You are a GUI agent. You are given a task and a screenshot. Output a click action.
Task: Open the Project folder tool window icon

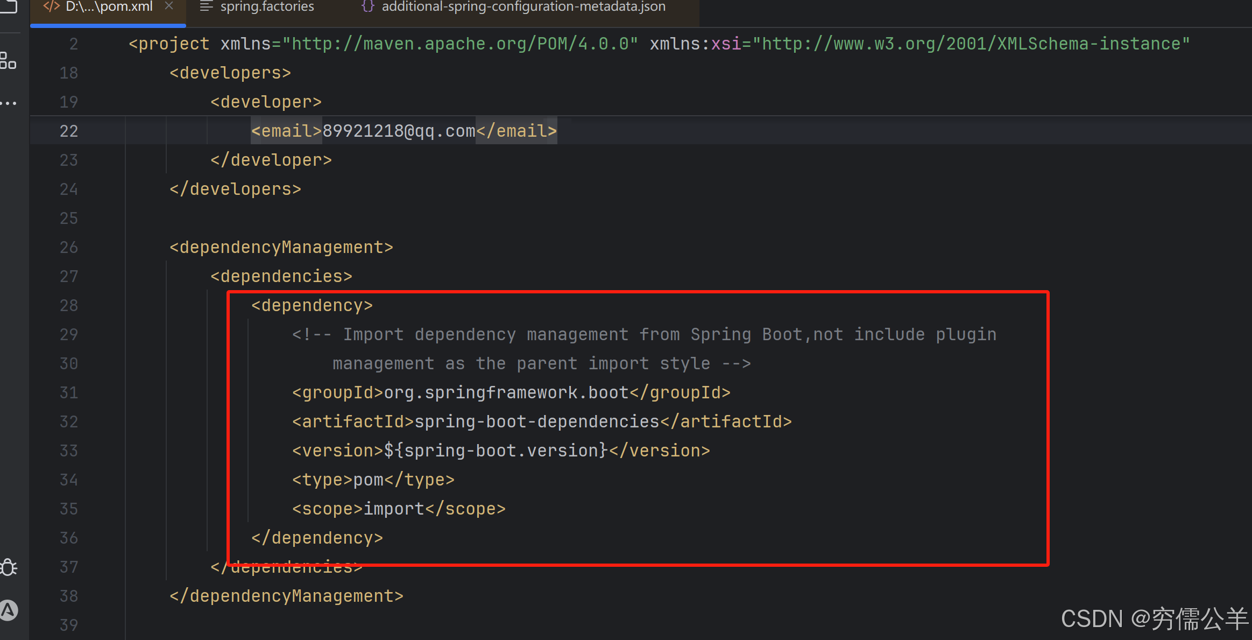coord(9,6)
